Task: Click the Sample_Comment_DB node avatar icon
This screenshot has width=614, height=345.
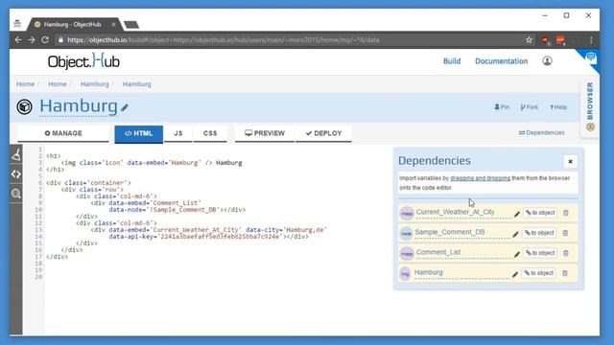Action: click(406, 234)
